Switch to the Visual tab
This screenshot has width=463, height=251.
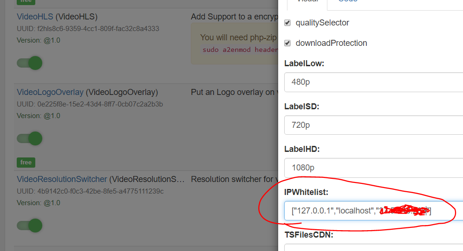tap(307, 2)
